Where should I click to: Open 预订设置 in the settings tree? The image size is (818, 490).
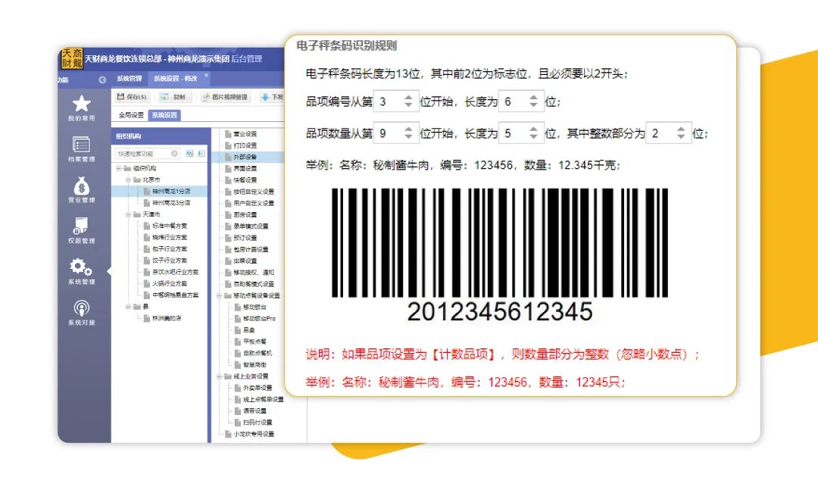click(x=245, y=238)
